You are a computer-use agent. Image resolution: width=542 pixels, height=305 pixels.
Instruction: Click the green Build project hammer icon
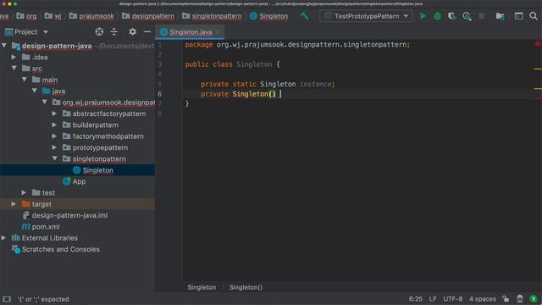[x=305, y=16]
